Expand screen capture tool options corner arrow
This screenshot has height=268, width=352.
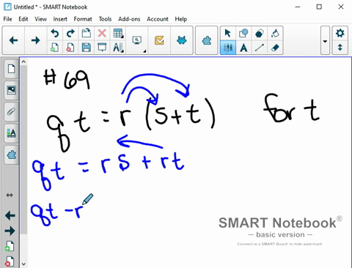point(144,51)
